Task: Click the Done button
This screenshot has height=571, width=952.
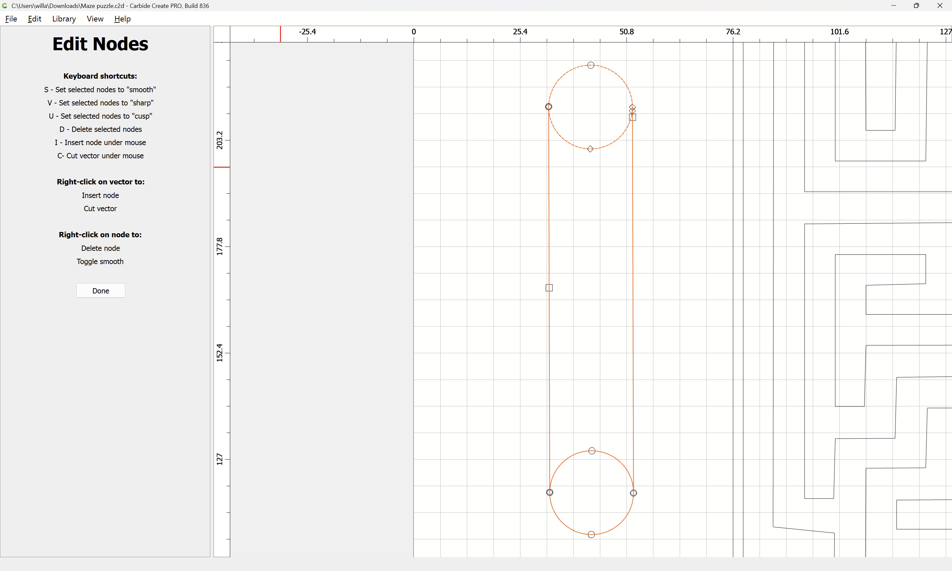Action: (x=100, y=291)
